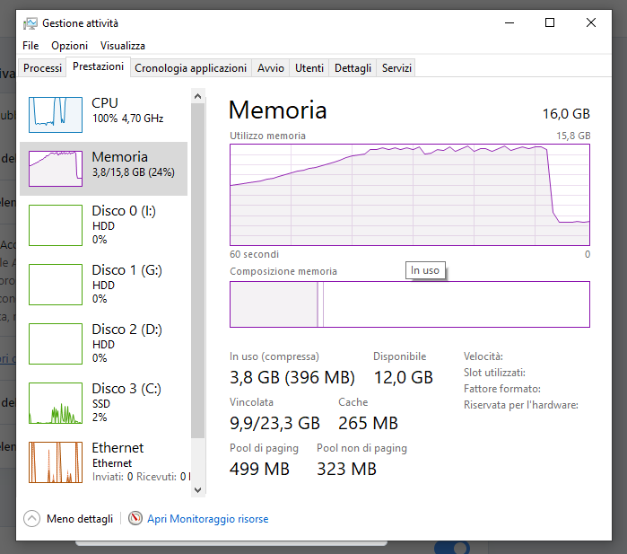
Task: Select Disco 0 (I:) in the sidebar
Action: [x=103, y=225]
